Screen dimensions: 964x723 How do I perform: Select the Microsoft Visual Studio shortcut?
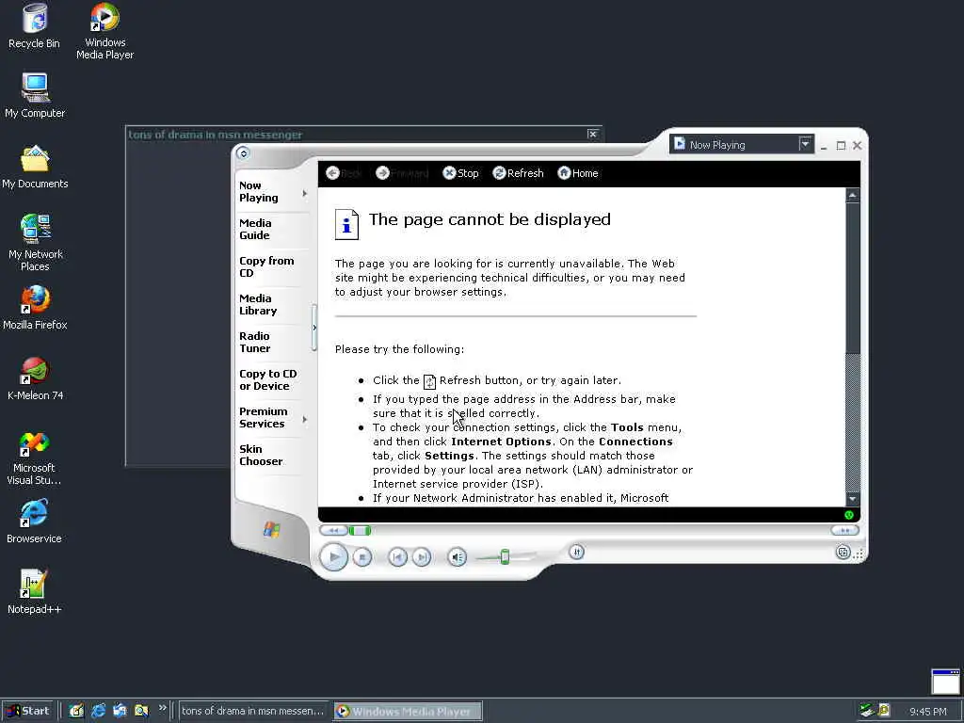pos(35,458)
